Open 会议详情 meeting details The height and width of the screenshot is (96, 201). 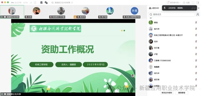16,3
